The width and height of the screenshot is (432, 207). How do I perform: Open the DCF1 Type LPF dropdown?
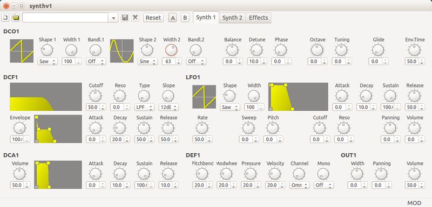tap(144, 107)
